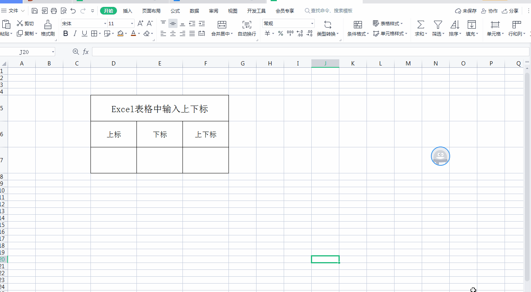Open the 公式 formulas tab
Viewport: 531px width, 292px height.
(x=175, y=10)
